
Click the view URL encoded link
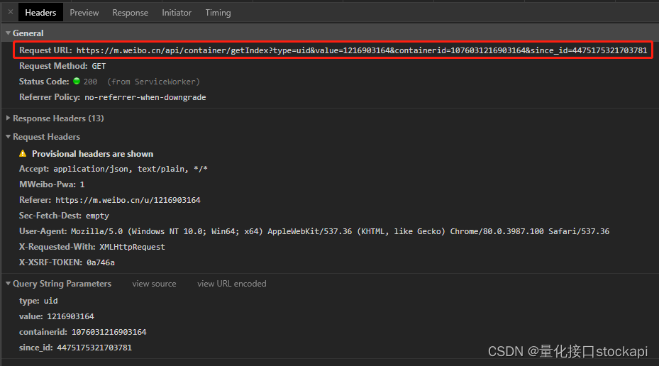coord(231,284)
